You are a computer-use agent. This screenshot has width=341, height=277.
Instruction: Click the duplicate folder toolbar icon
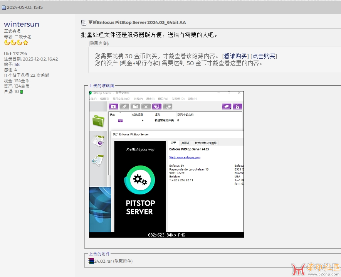135,106
